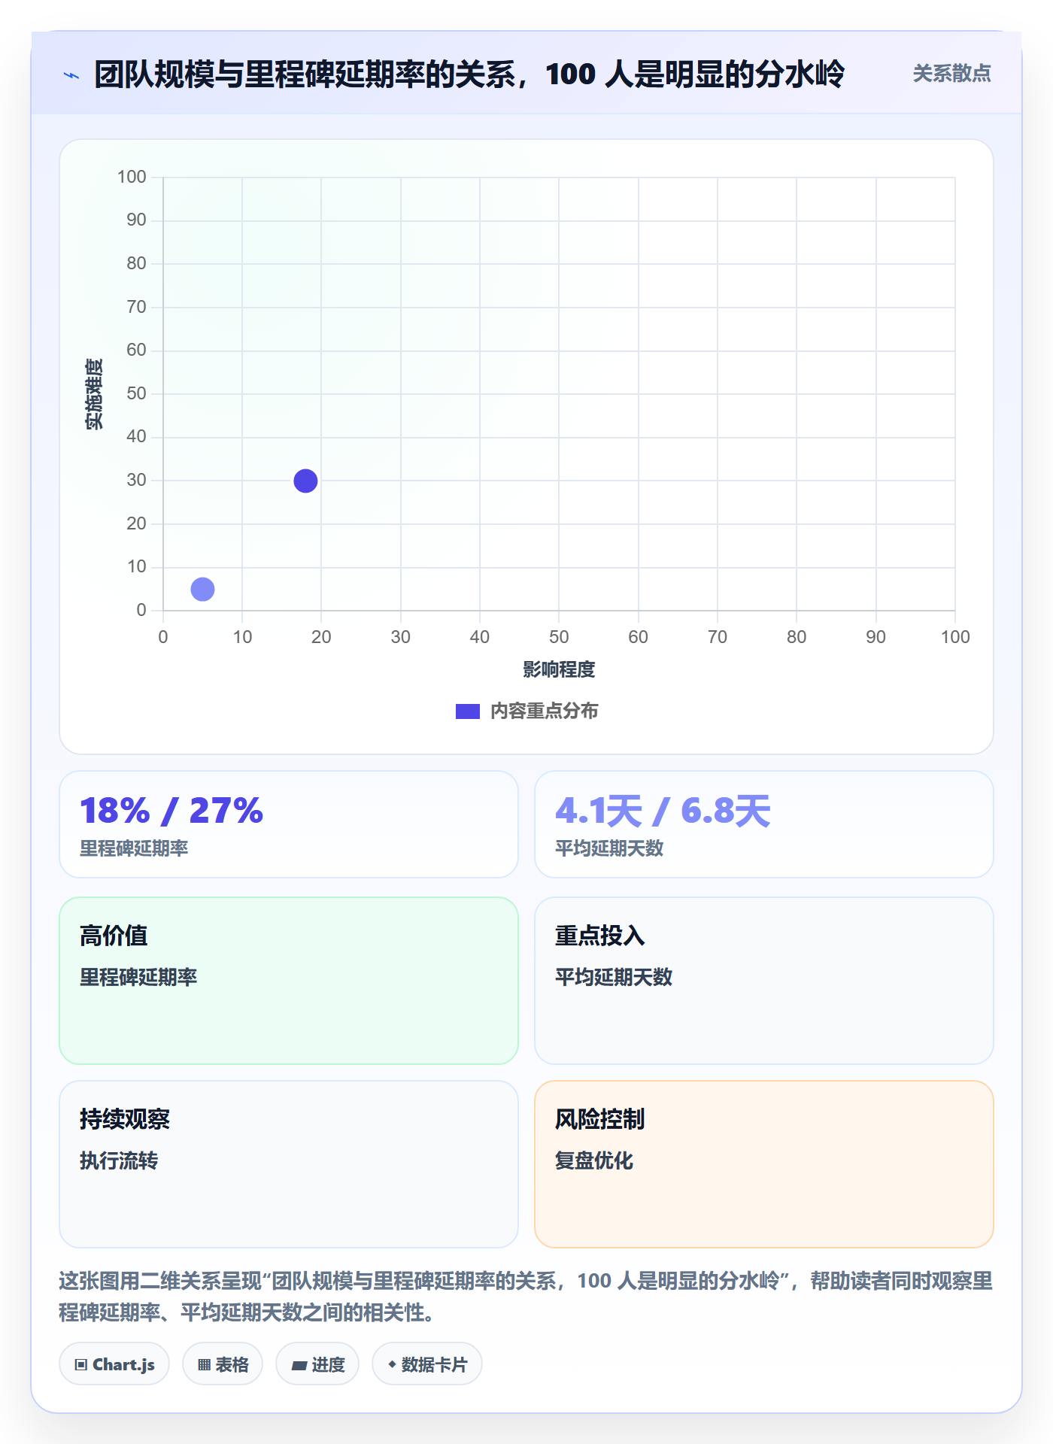Open the 重点投入 quadrant card
1053x1444 pixels.
click(763, 980)
